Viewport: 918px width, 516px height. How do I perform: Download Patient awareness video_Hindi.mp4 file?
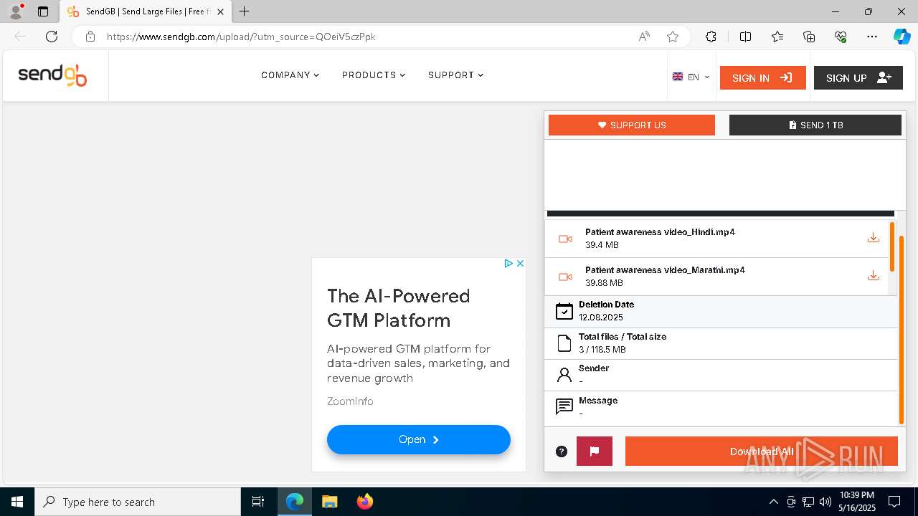(x=873, y=238)
